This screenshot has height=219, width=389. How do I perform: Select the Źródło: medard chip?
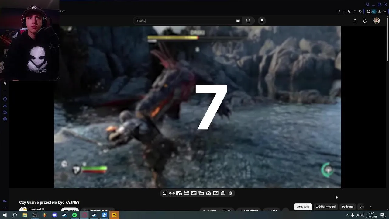click(326, 207)
